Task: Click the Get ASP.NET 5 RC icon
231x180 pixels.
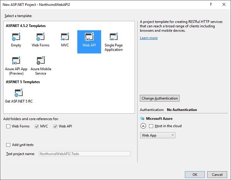Action: [19, 93]
